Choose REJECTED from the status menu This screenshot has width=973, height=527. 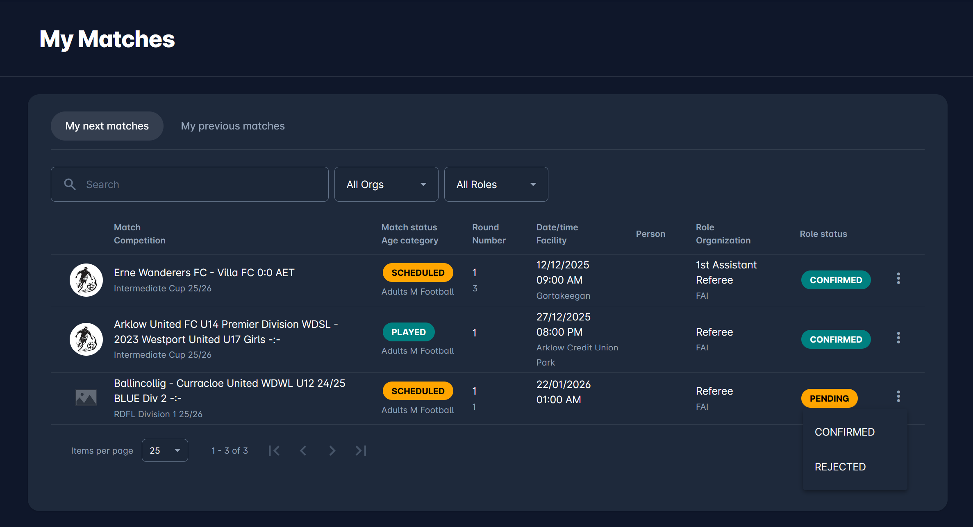coord(840,467)
